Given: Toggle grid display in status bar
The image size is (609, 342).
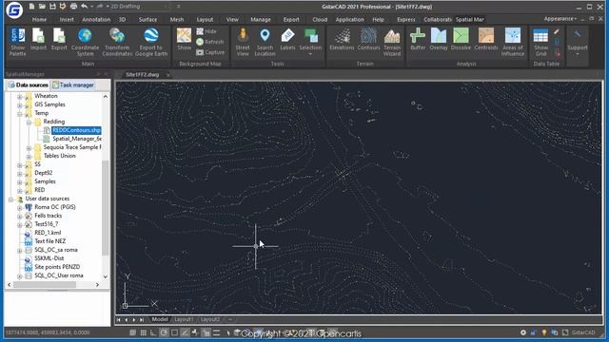Looking at the screenshot, I should tap(144, 332).
